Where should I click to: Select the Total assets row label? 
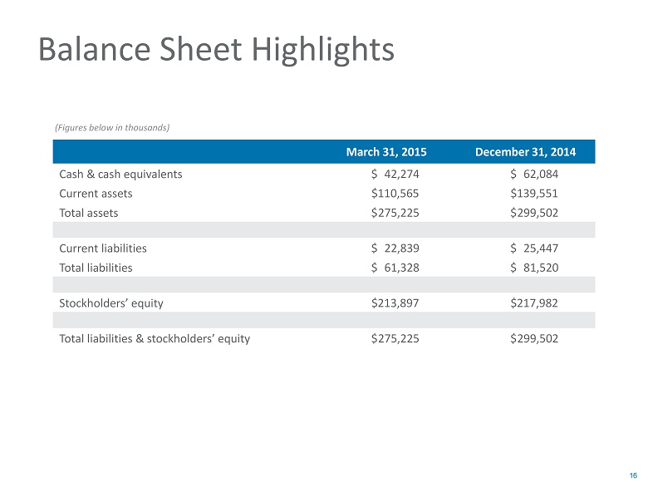coord(89,212)
